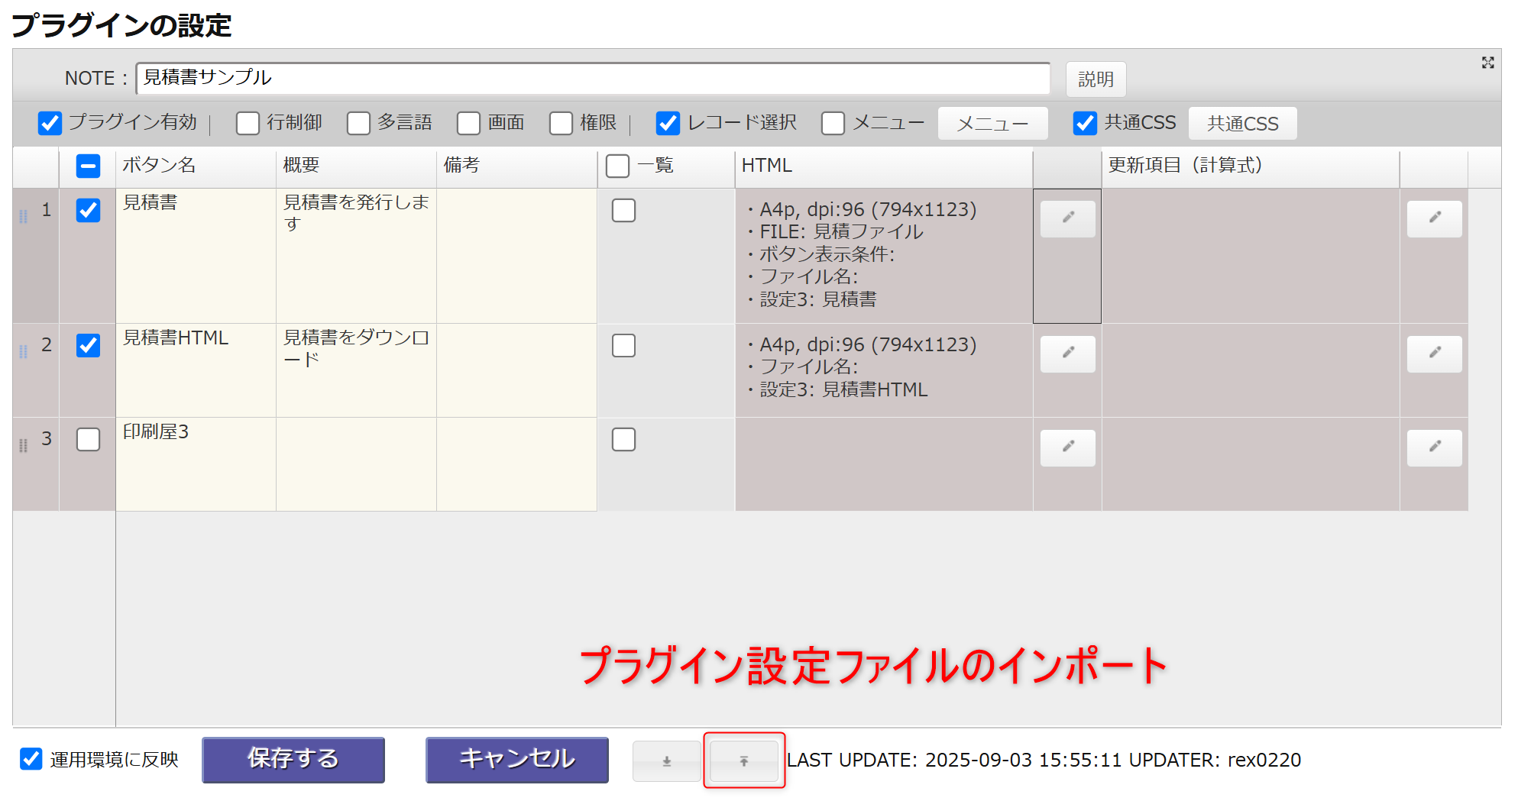1518x801 pixels.
Task: Edit update-item formula for 見積書 row
Action: tap(1434, 218)
